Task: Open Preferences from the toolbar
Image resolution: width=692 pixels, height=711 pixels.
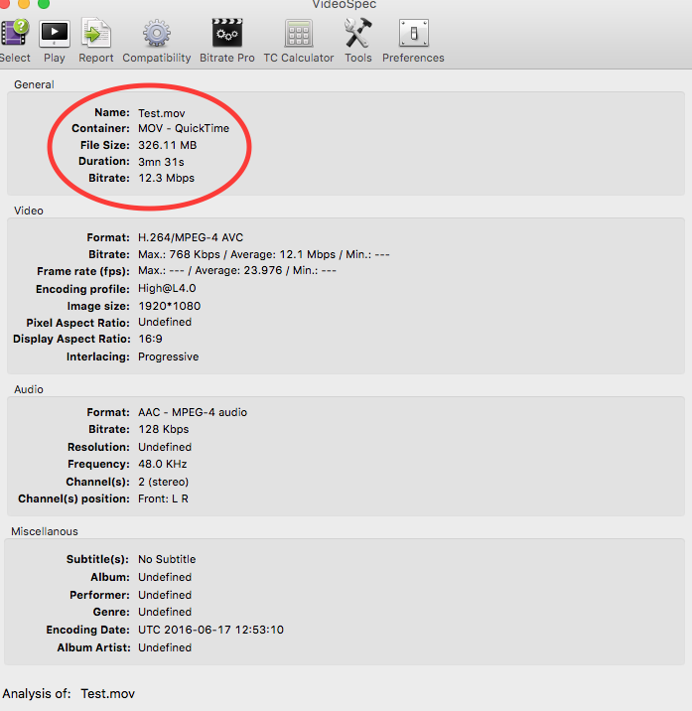Action: point(414,33)
